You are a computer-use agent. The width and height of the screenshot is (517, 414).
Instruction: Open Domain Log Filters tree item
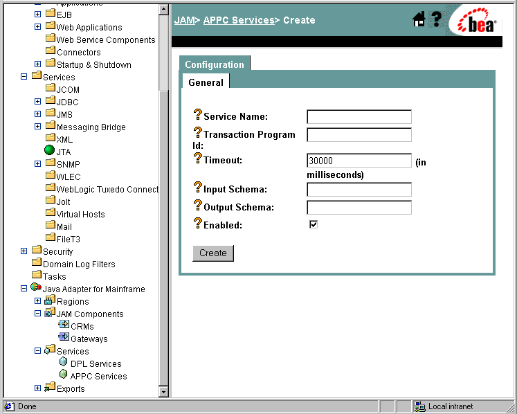click(x=79, y=264)
